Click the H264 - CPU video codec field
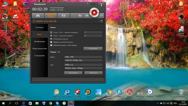 pyautogui.click(x=83, y=57)
